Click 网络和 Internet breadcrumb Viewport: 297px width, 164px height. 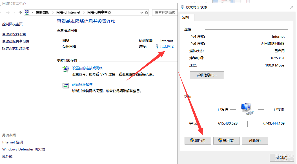(68, 12)
